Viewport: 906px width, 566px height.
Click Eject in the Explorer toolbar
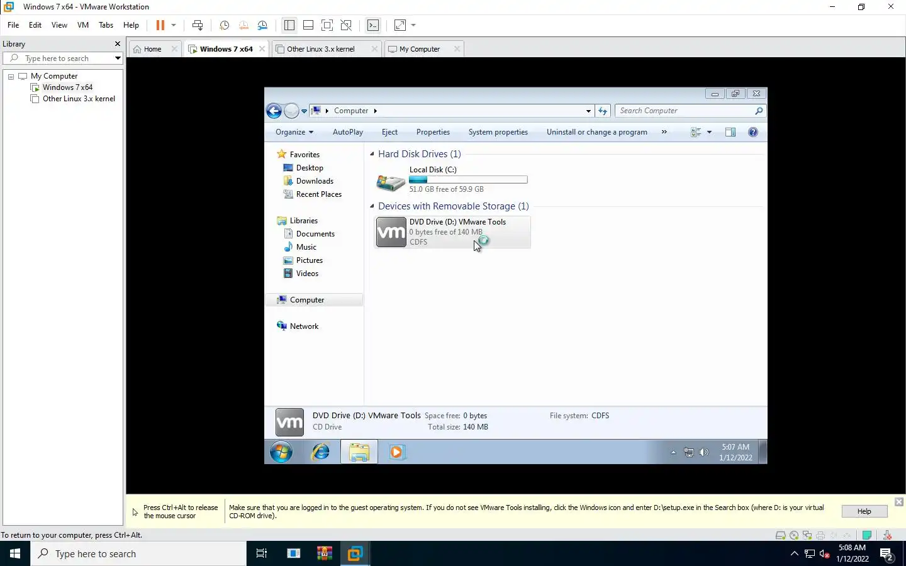tap(389, 132)
